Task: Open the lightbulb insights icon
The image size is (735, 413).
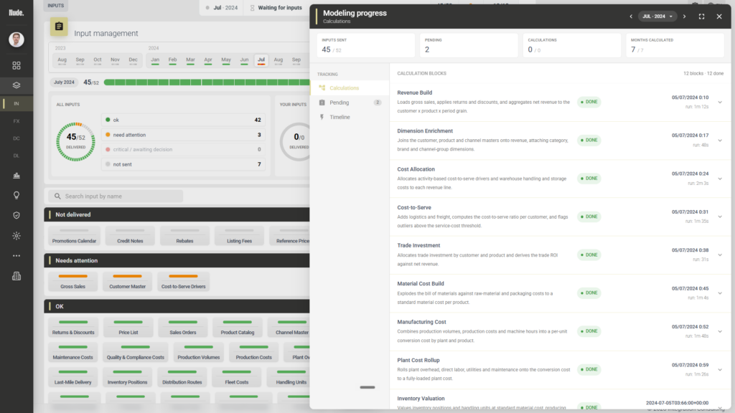Action: [x=17, y=195]
